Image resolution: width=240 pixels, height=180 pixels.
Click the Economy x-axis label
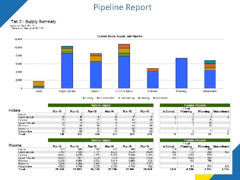tap(181, 91)
